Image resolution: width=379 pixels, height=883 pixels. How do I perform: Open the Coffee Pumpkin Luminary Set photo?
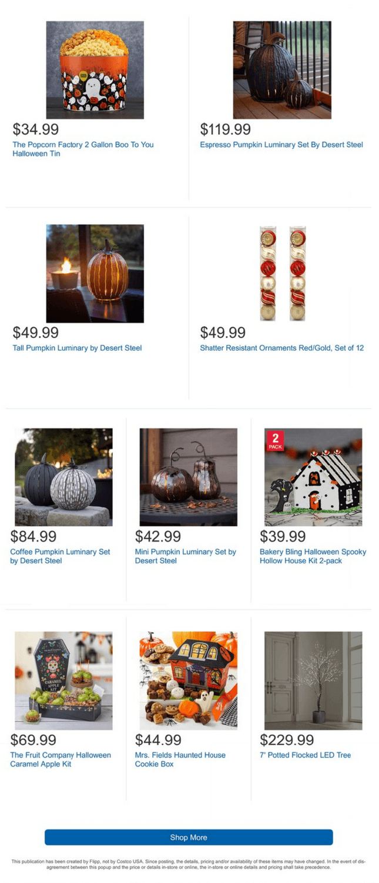[63, 477]
